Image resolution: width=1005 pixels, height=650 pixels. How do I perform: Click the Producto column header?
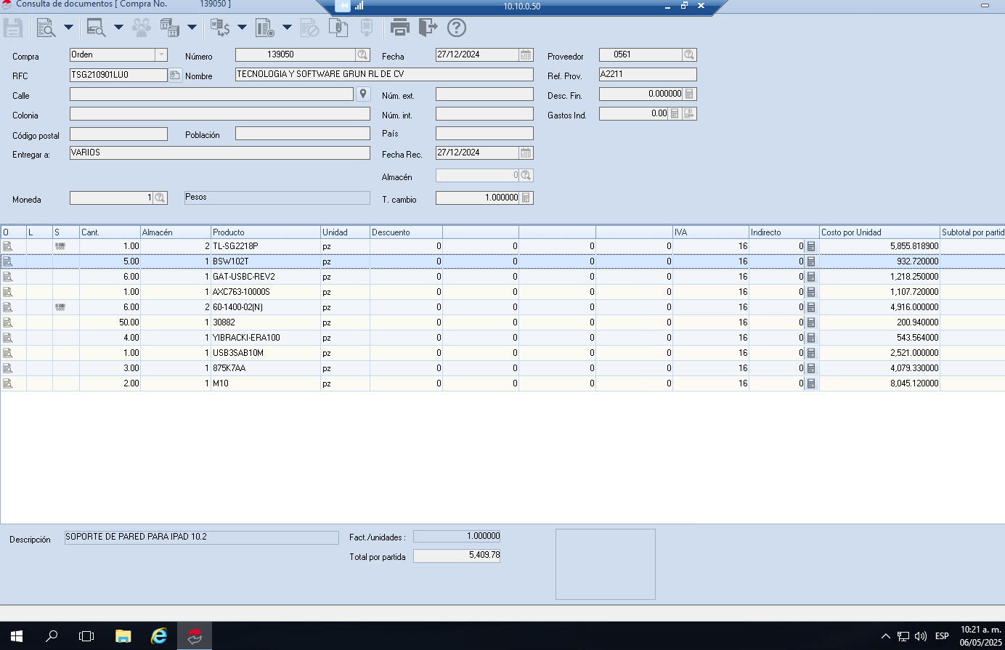pos(266,232)
